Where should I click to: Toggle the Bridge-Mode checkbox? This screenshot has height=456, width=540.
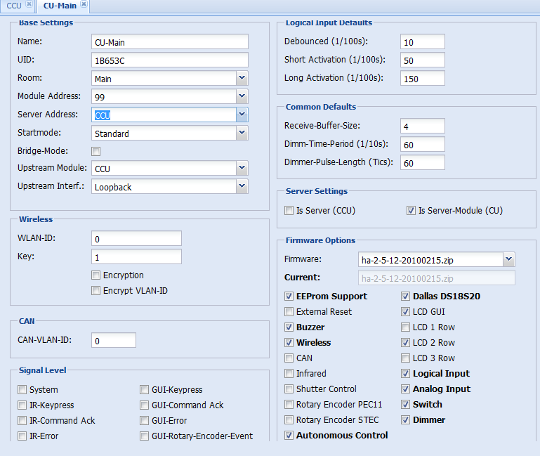(x=96, y=151)
